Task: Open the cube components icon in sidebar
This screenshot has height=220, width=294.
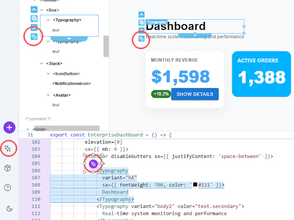Action: click(x=8, y=168)
